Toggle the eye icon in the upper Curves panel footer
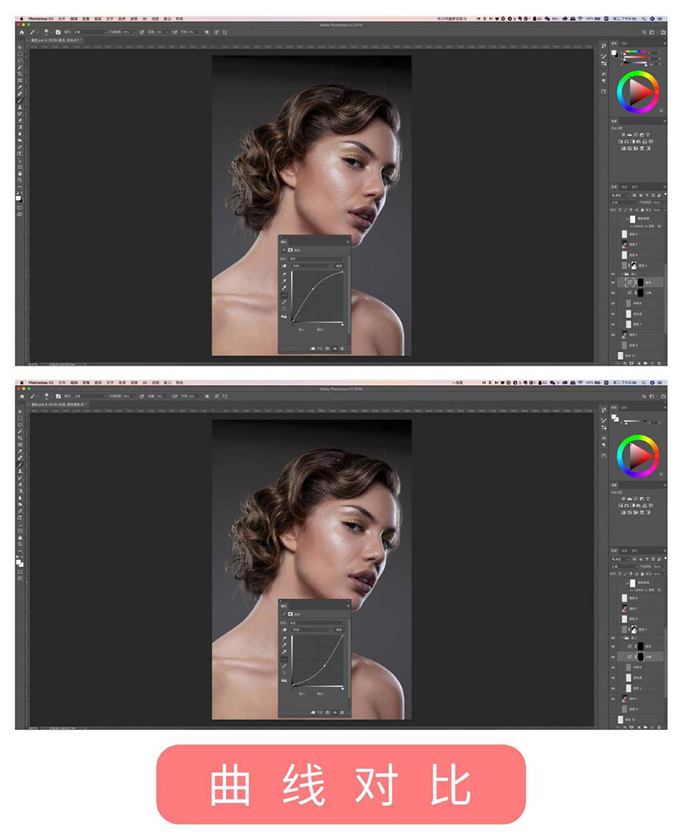 (x=335, y=348)
